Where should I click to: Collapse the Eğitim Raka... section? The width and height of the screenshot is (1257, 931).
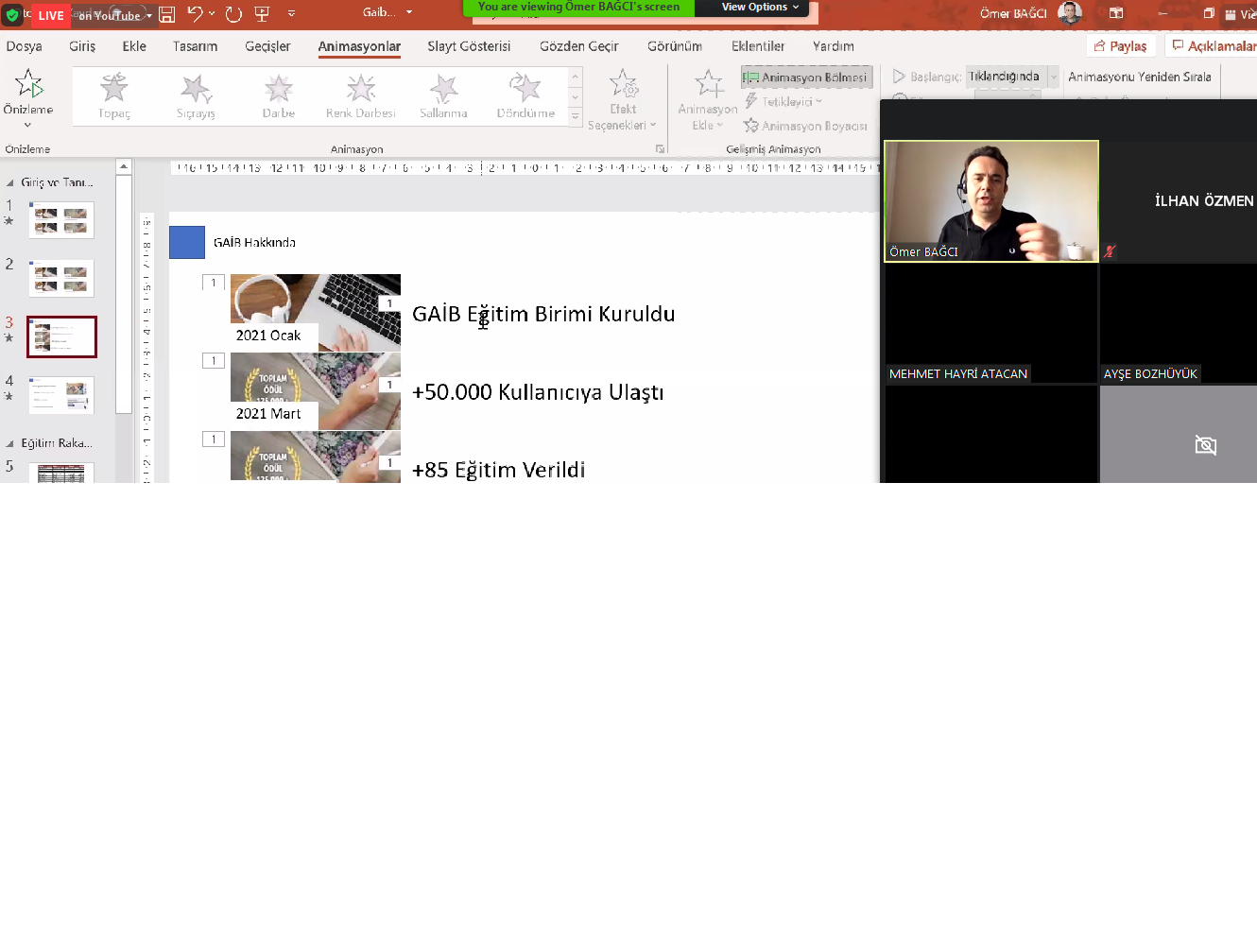pyautogui.click(x=10, y=443)
